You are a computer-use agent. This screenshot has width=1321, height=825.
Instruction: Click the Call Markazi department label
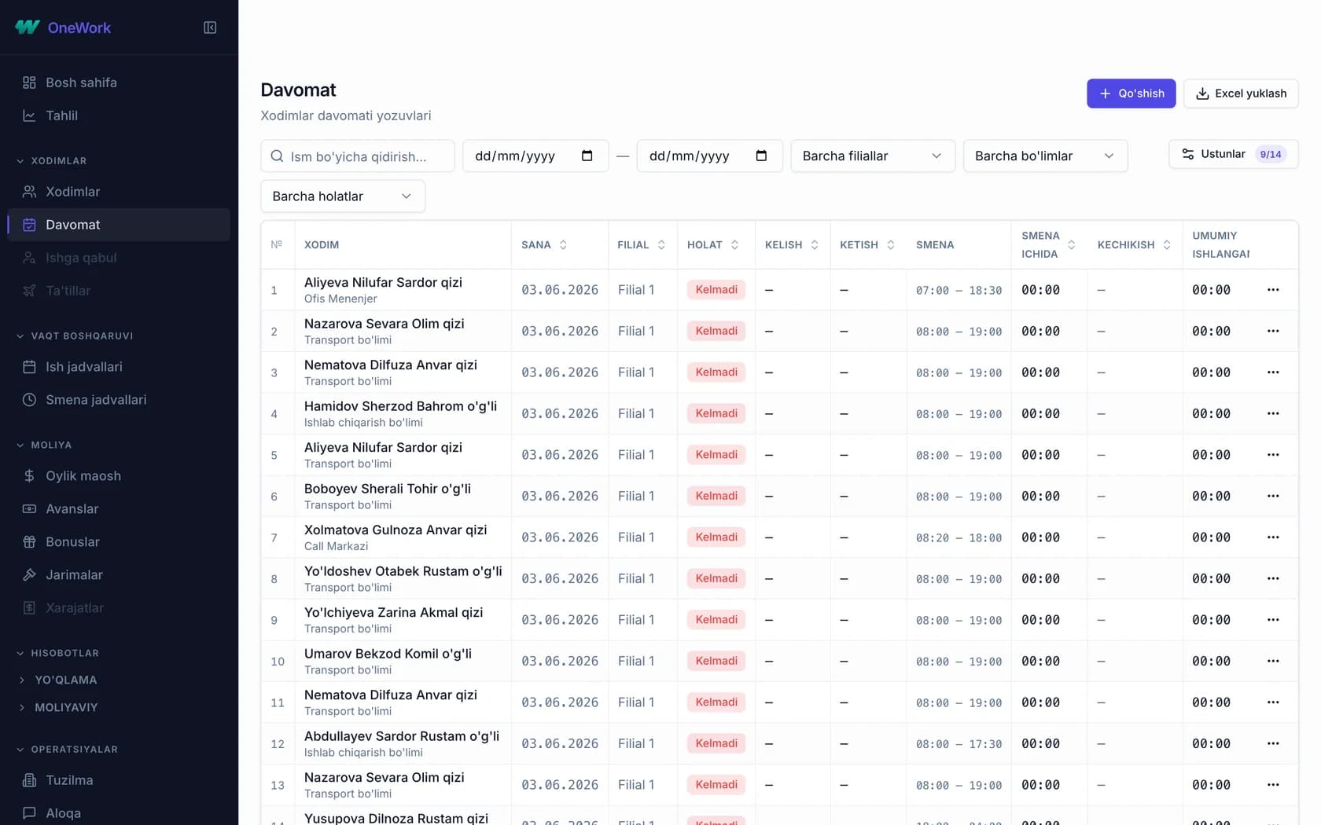pyautogui.click(x=336, y=546)
